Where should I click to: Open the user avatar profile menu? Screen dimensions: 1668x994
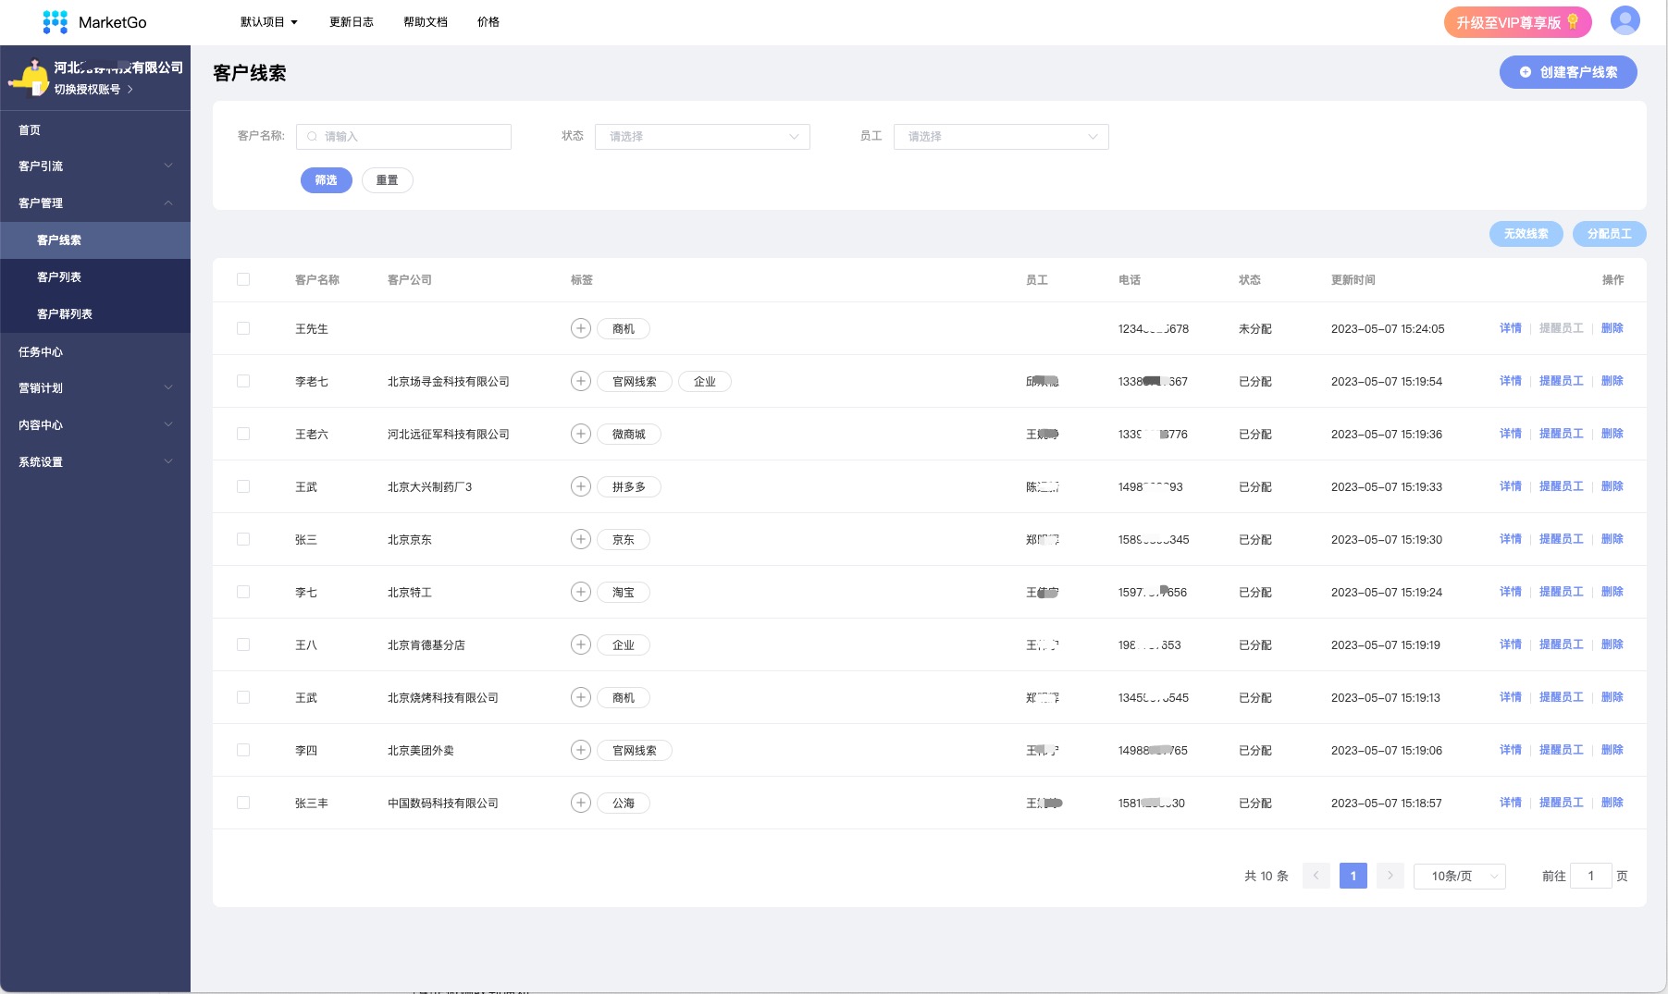coord(1625,20)
